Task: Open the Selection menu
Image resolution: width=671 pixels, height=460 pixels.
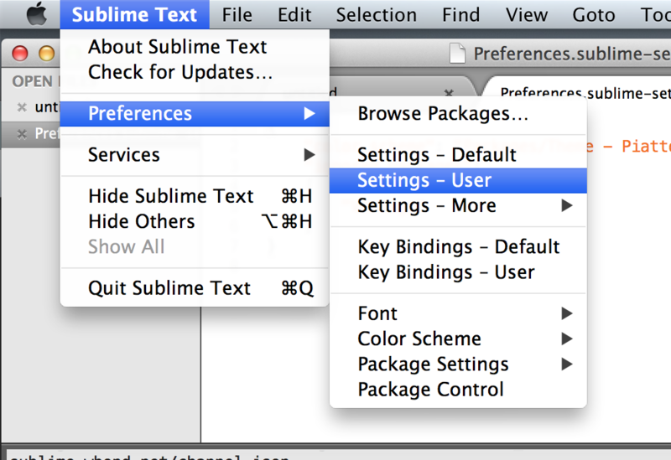Action: tap(376, 15)
